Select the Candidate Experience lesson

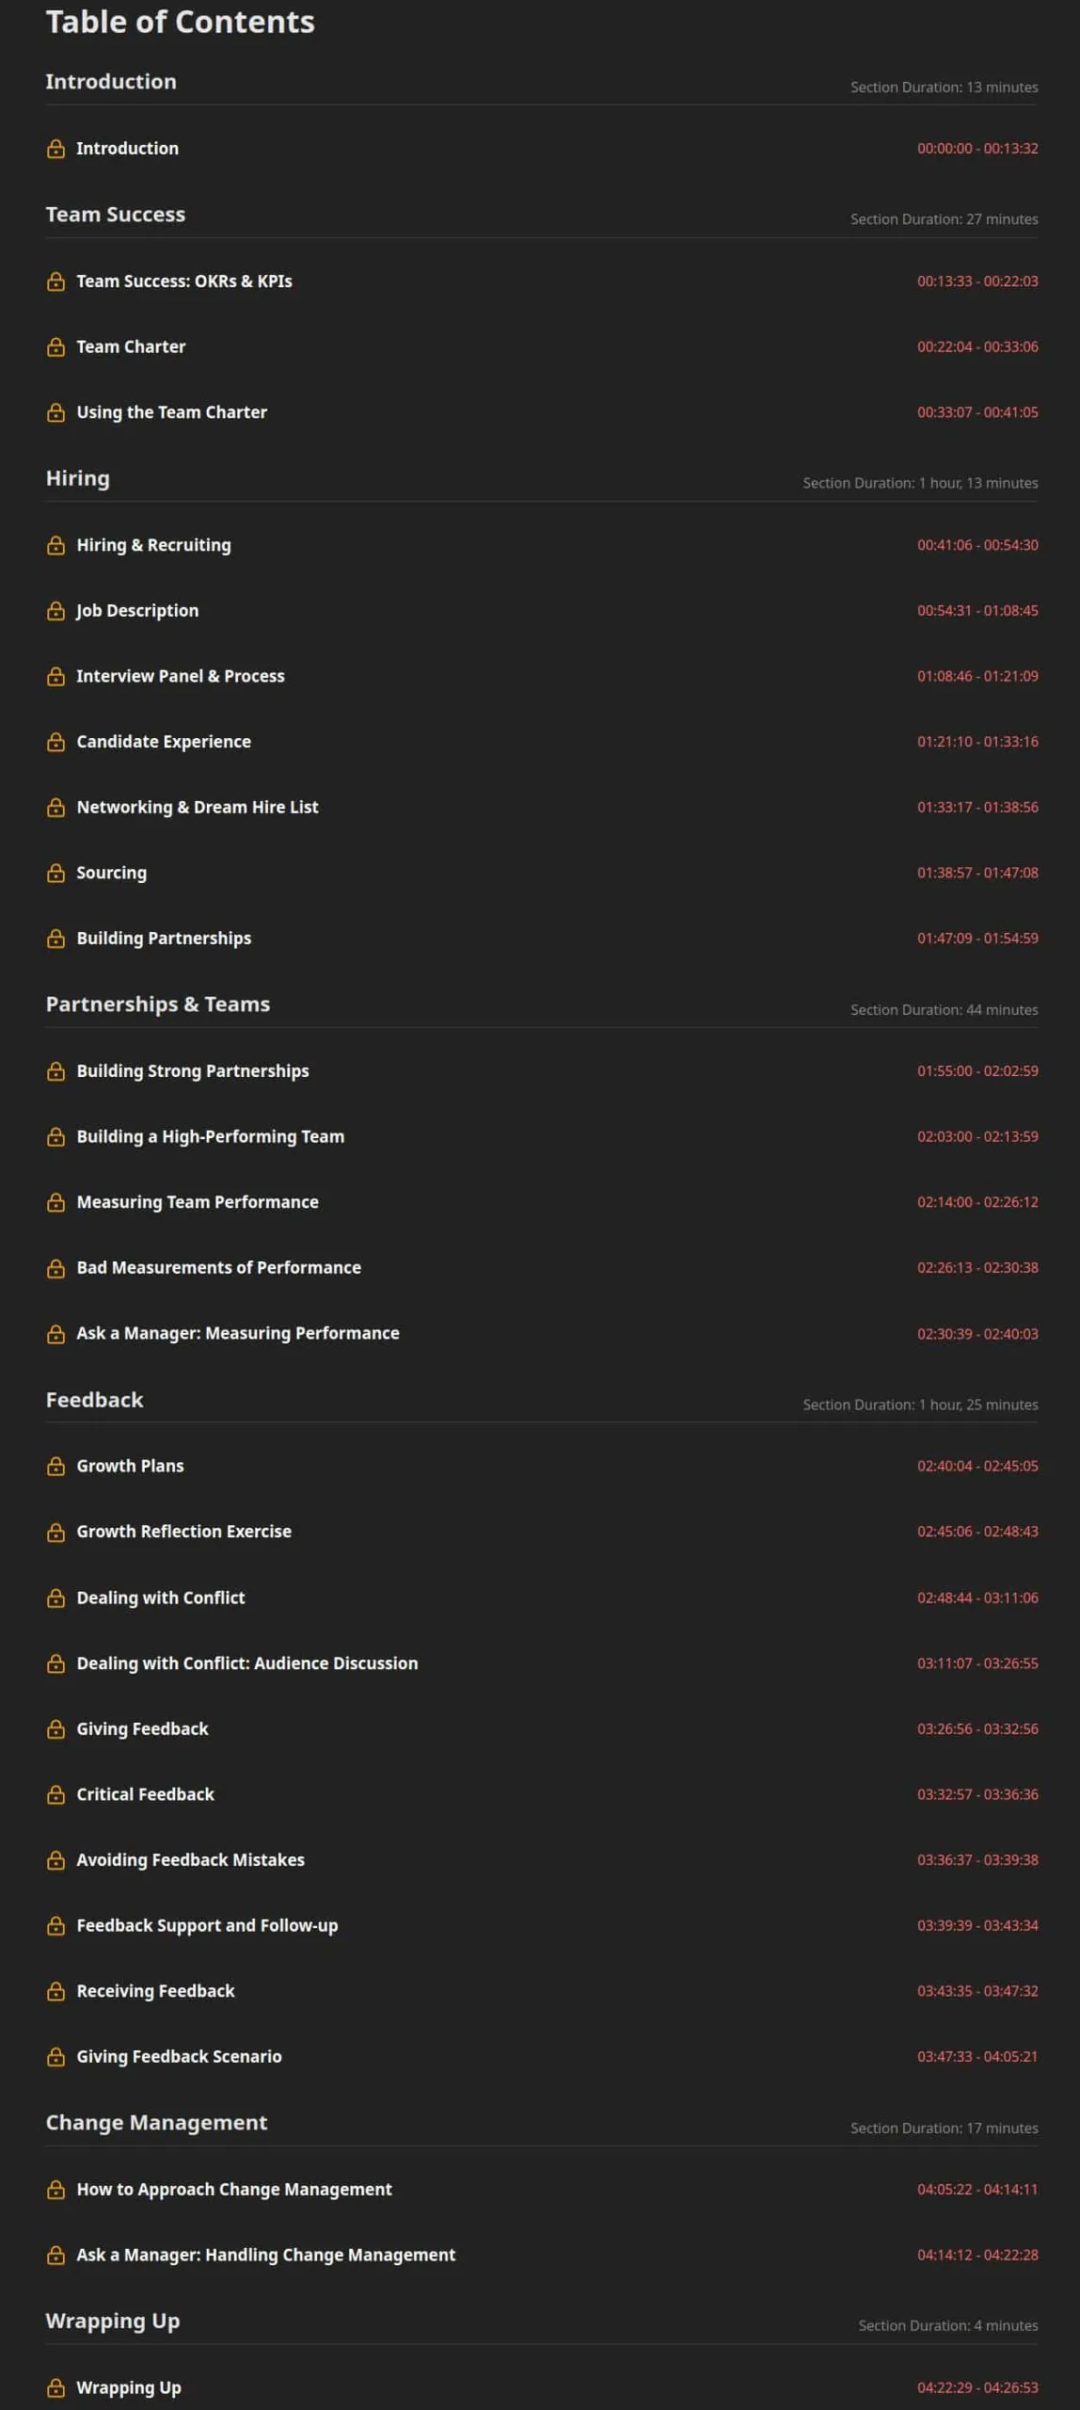164,742
